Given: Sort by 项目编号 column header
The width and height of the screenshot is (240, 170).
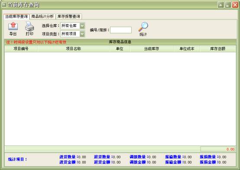Looking at the screenshot, I should [21, 49].
